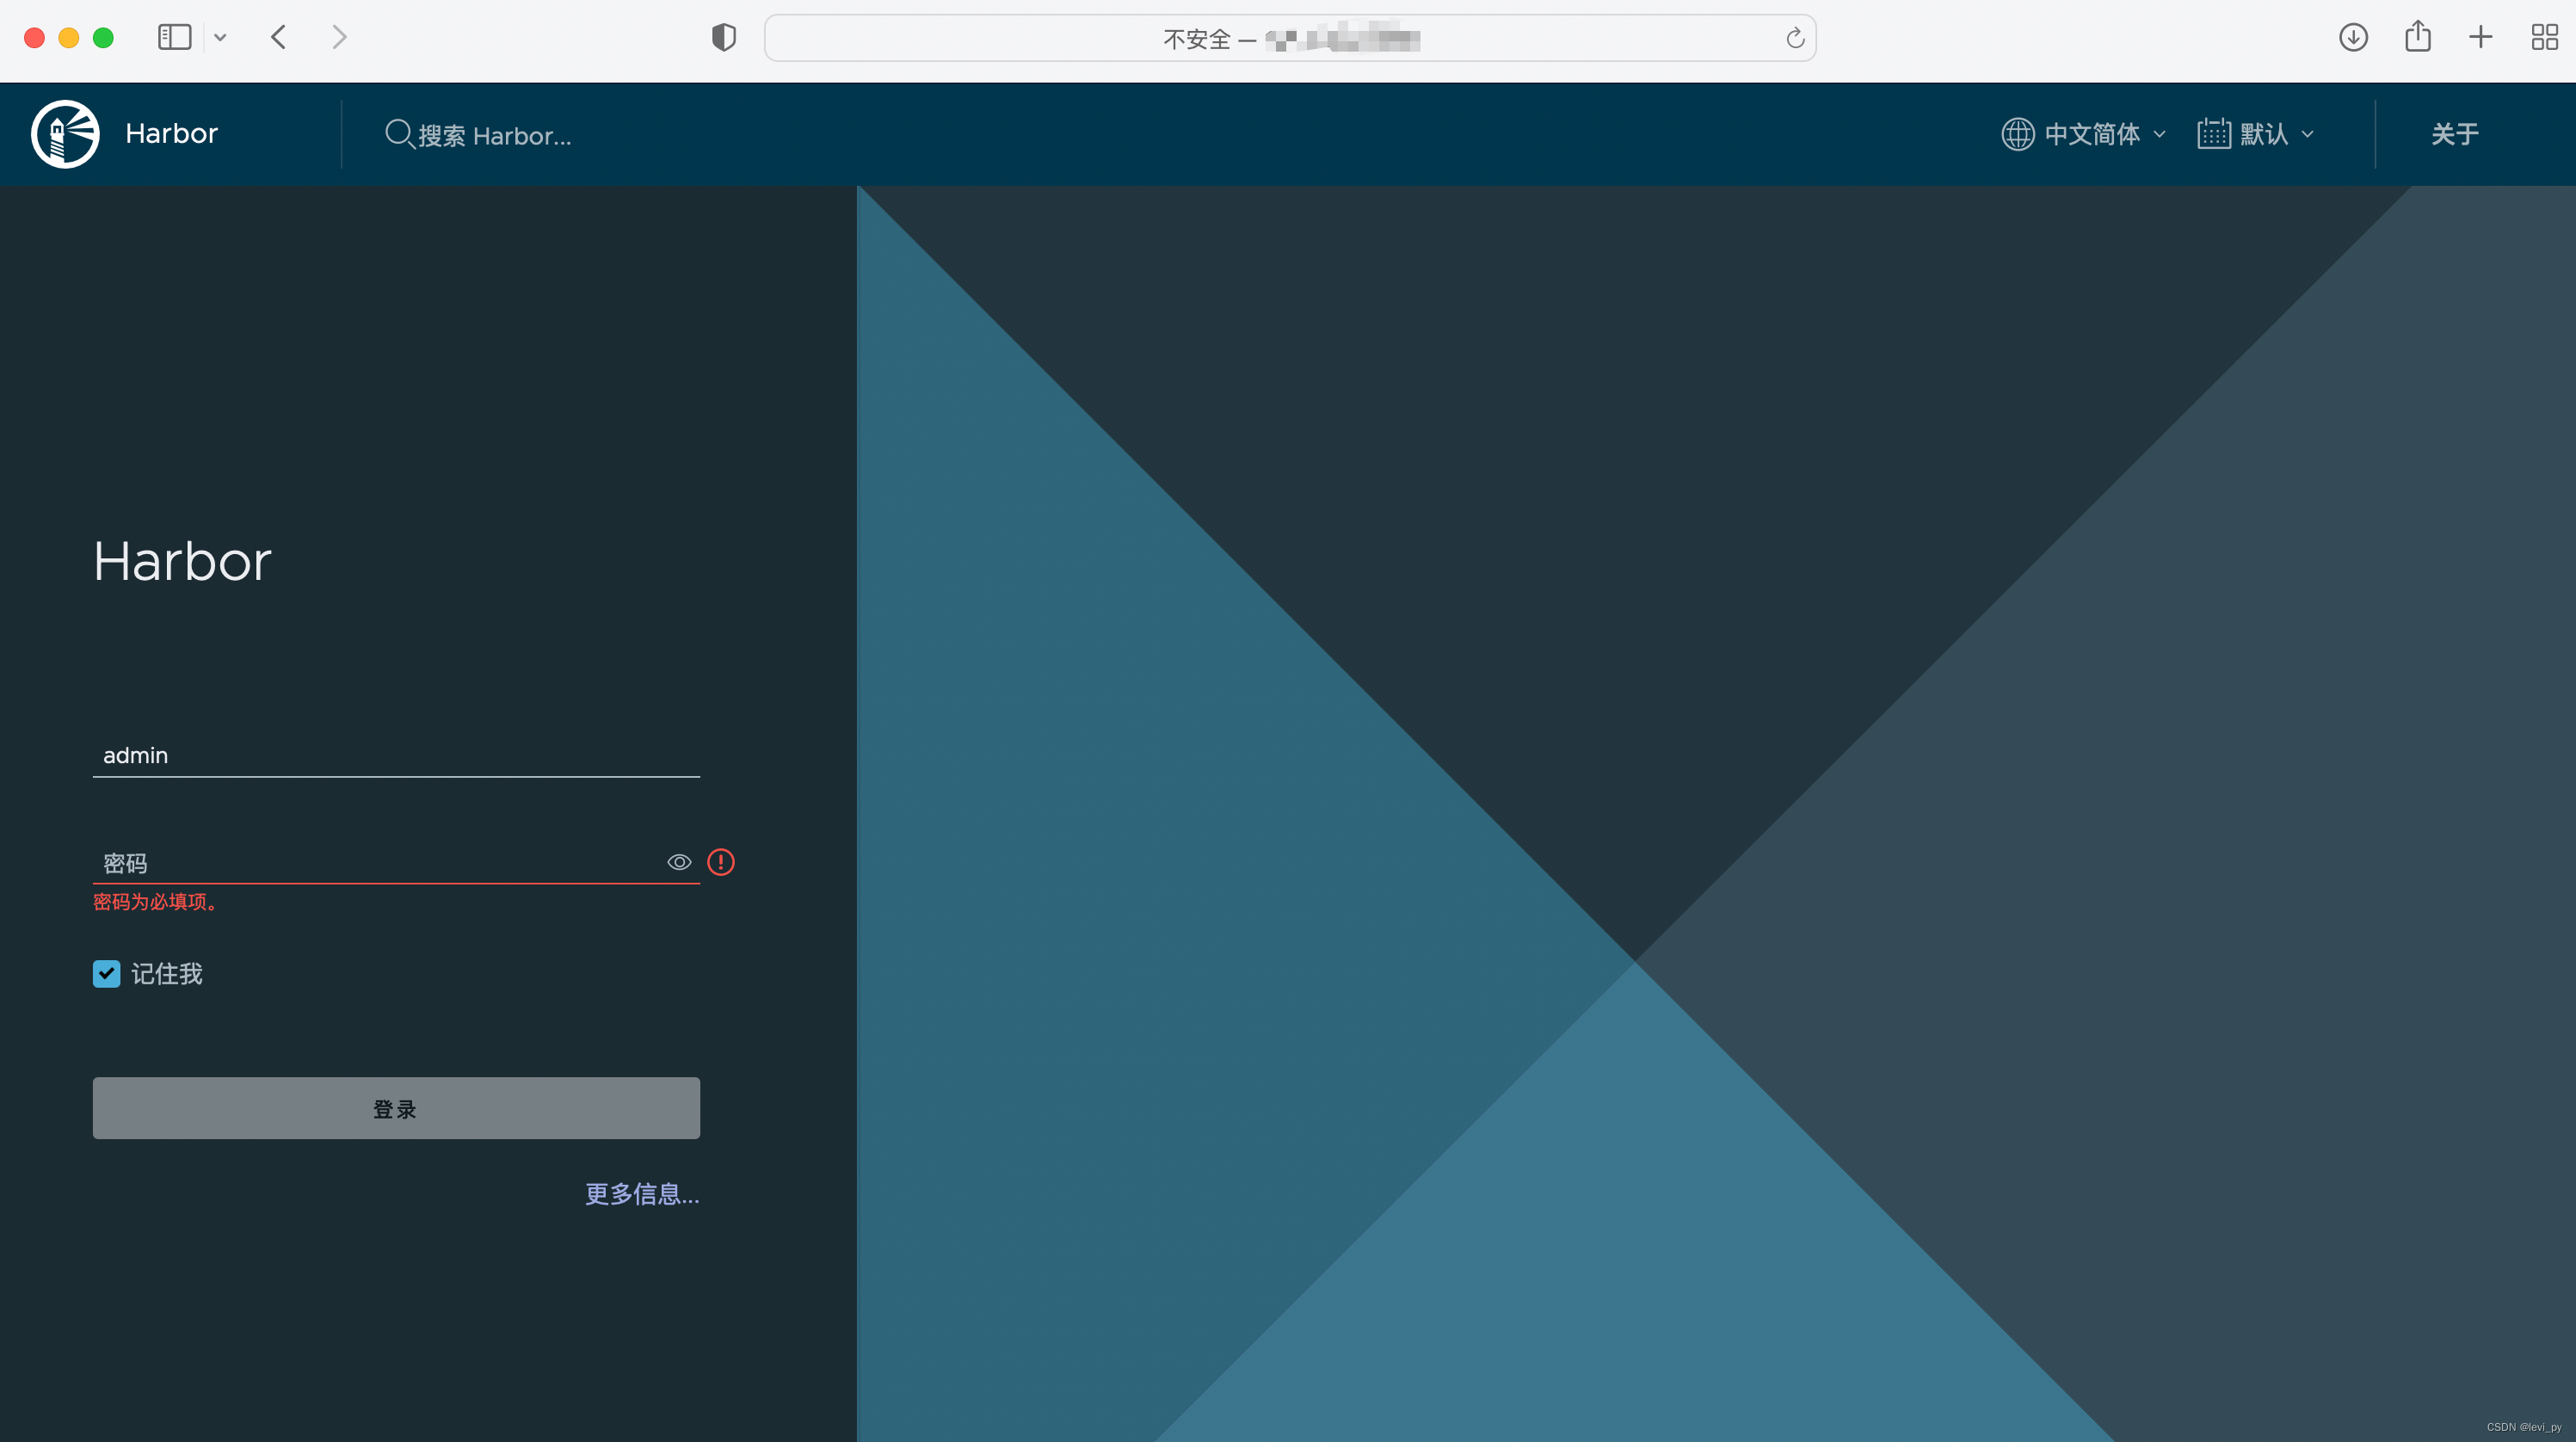This screenshot has width=2576, height=1442.
Task: Reload the page with the refresh icon
Action: (1795, 38)
